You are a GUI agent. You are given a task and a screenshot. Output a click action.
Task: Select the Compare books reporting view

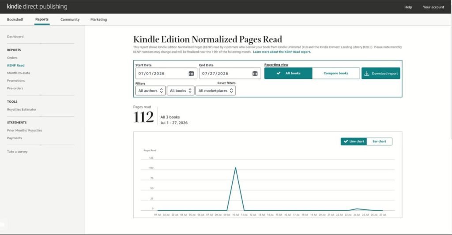(336, 73)
